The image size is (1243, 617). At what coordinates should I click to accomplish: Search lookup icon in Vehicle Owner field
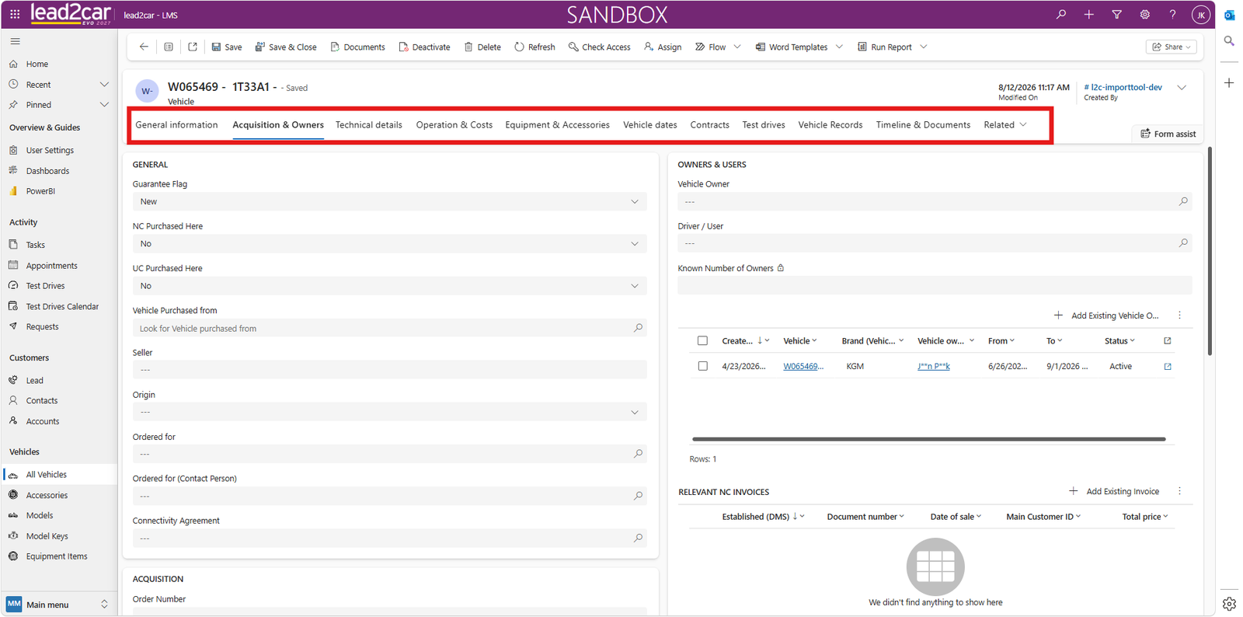[x=1183, y=201]
